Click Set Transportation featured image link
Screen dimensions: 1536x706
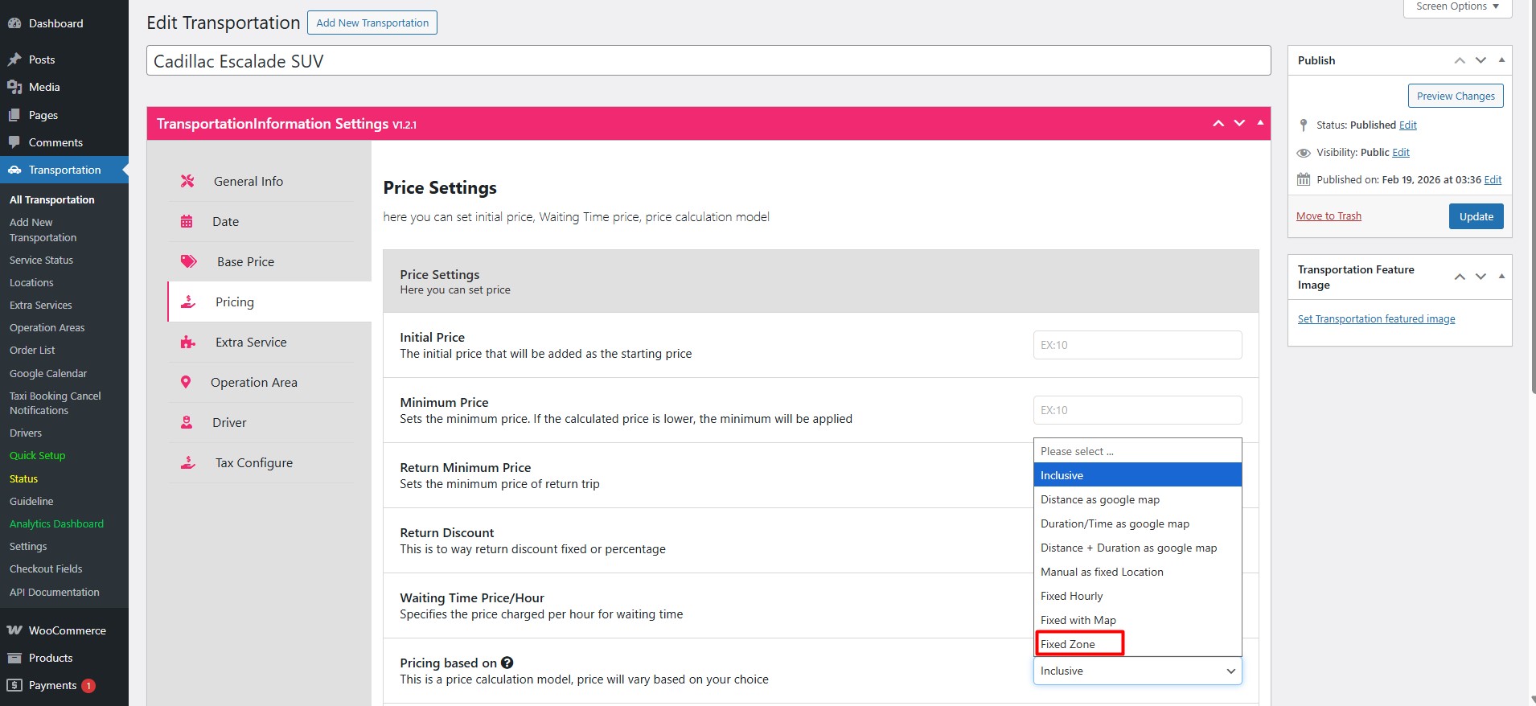tap(1376, 318)
